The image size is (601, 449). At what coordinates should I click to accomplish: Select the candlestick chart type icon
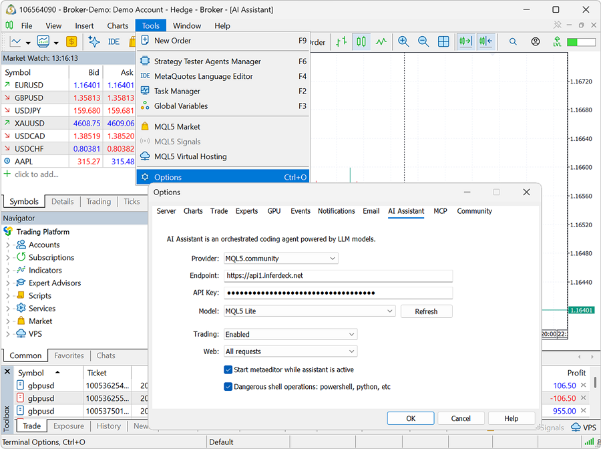pyautogui.click(x=361, y=41)
